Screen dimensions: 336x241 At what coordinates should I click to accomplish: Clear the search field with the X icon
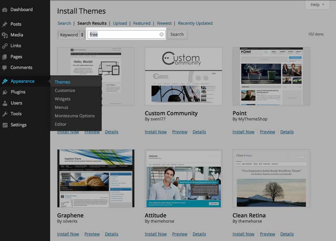(161, 34)
